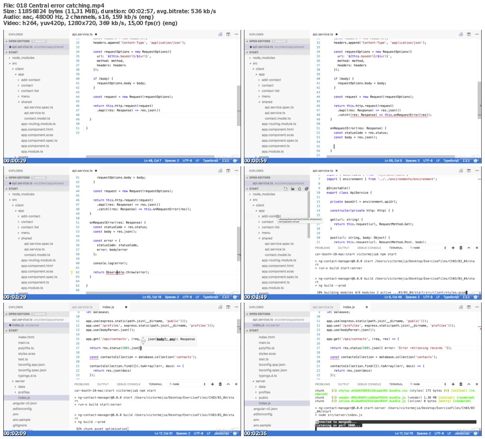Expand add-contact folder in 00:01:29 frame

(x=19, y=216)
